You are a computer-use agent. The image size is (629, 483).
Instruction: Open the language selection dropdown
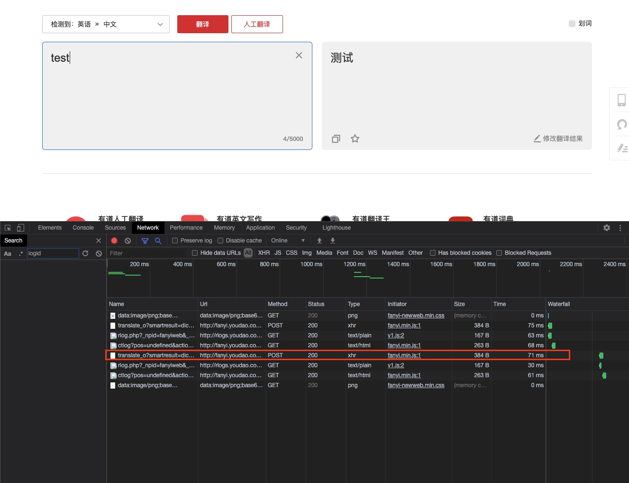pos(106,24)
